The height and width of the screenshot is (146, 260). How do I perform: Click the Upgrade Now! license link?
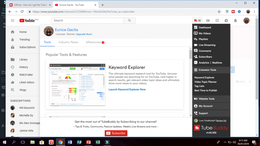[x=84, y=34]
